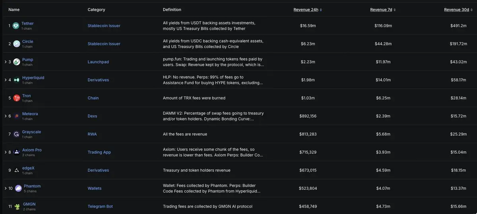477x214 pixels.
Task: Click the Grayscale logo icon
Action: [x=17, y=134]
